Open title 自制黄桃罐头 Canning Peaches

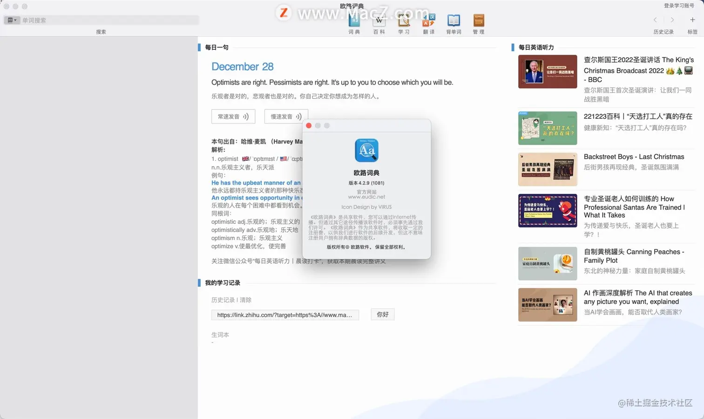point(634,256)
